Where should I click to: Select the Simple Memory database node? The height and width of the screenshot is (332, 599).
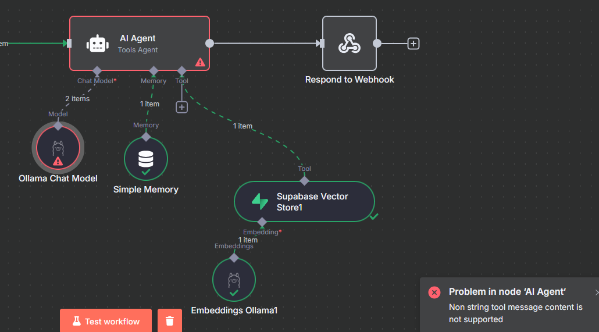(x=145, y=159)
